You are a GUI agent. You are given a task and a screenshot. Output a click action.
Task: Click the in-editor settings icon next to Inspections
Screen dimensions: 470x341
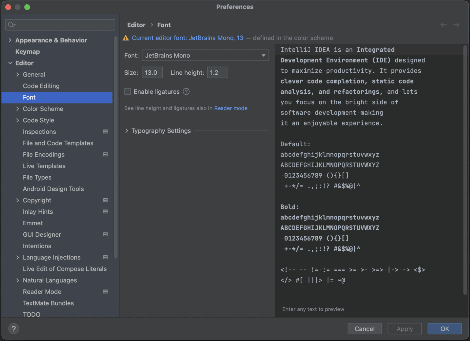point(105,132)
